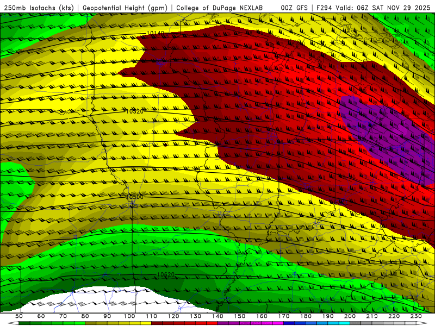This screenshot has height=326, width=435.
Task: Click the 90 value on the legend
Action: pos(107,316)
